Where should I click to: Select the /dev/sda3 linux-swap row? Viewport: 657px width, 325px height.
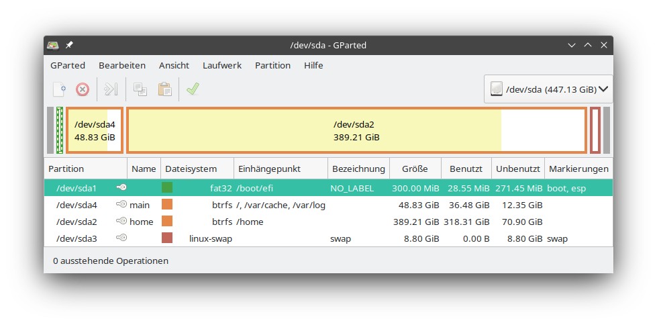click(268, 238)
